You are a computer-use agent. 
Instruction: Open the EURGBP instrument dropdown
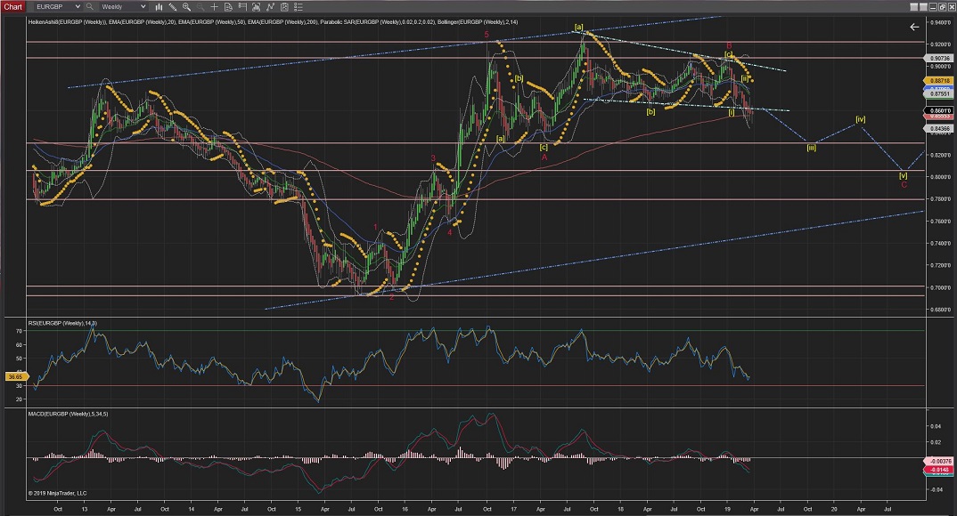point(57,7)
